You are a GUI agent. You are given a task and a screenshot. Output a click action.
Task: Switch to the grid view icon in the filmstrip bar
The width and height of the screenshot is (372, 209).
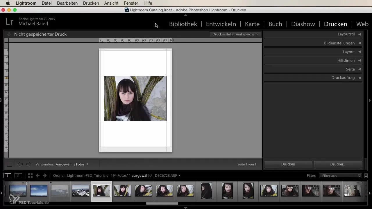pos(30,175)
